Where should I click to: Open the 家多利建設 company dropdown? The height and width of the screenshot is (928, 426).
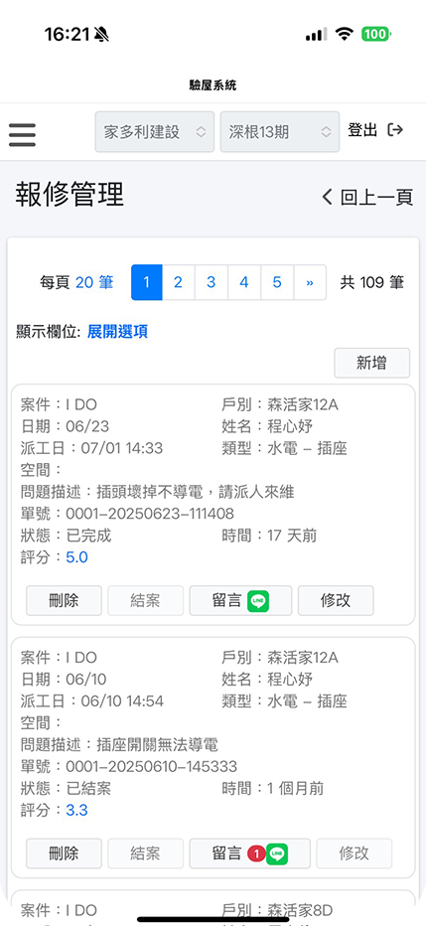pos(155,132)
